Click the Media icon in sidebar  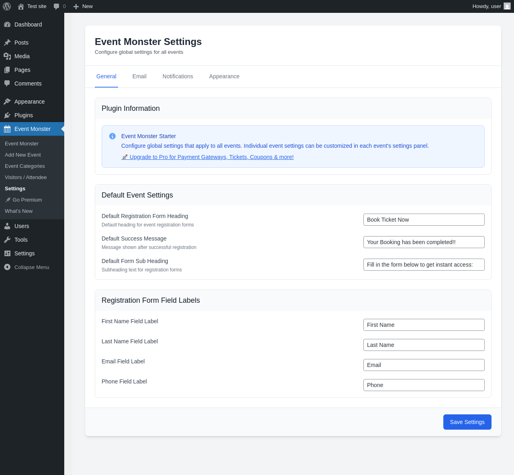(7, 56)
